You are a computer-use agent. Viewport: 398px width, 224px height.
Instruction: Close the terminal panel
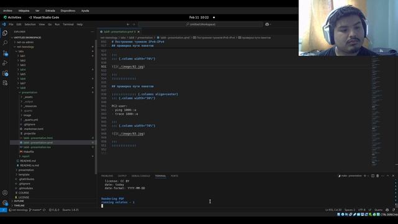coord(393,175)
